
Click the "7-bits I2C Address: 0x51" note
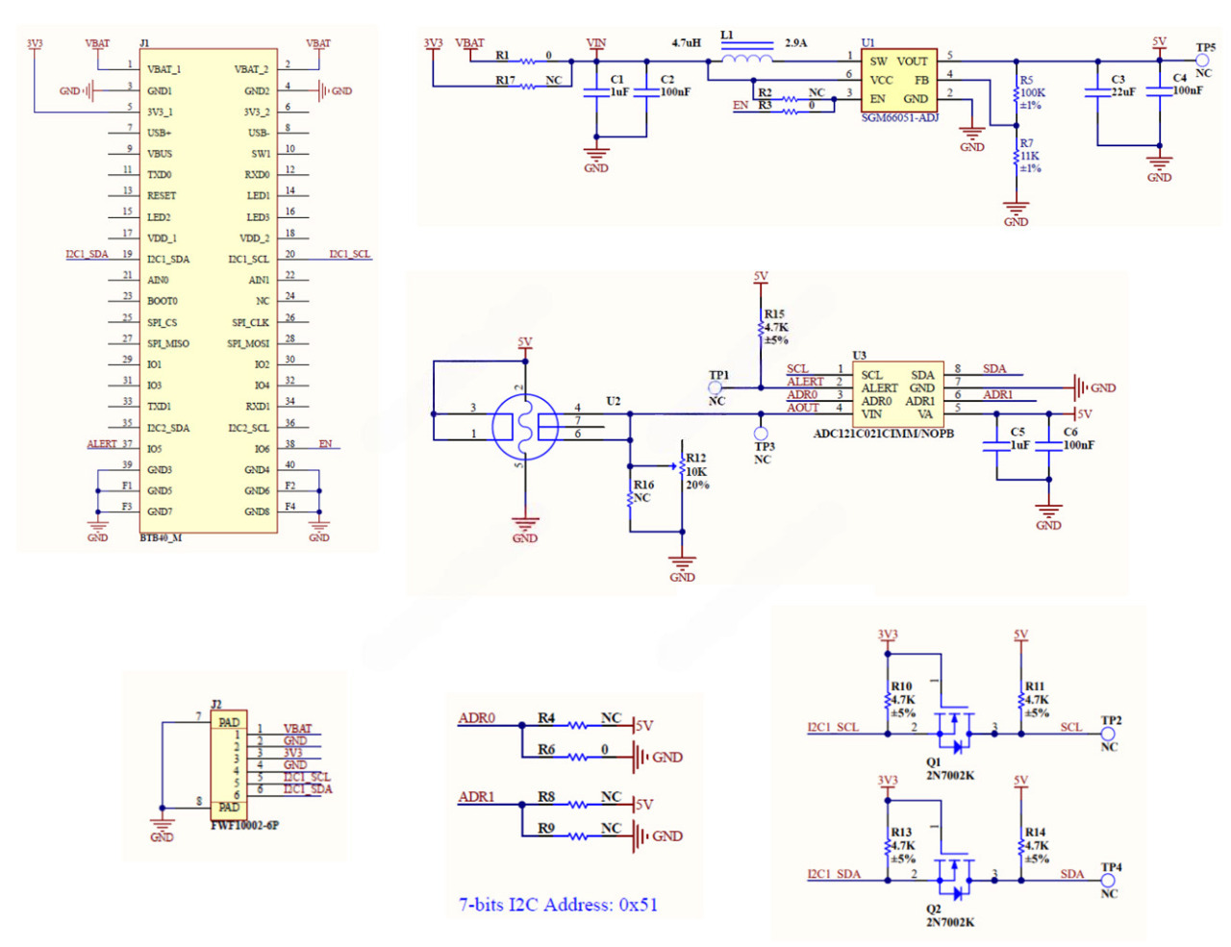click(x=558, y=905)
